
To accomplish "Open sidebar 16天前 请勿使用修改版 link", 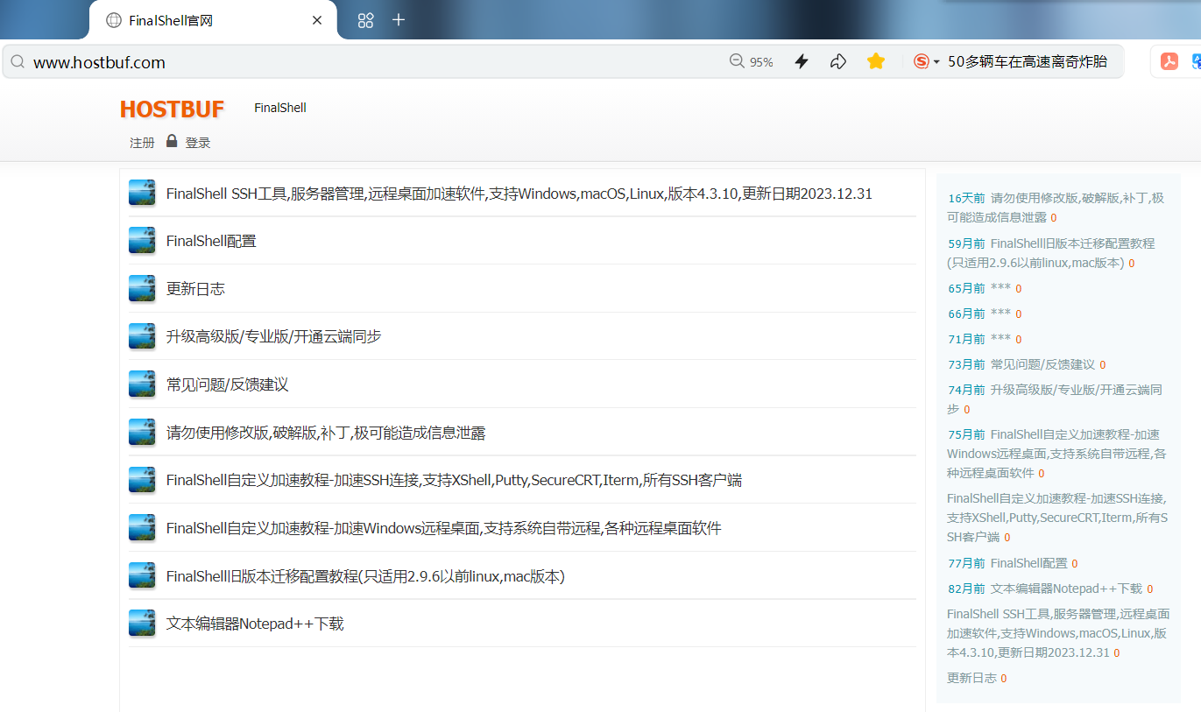I will pos(1056,208).
